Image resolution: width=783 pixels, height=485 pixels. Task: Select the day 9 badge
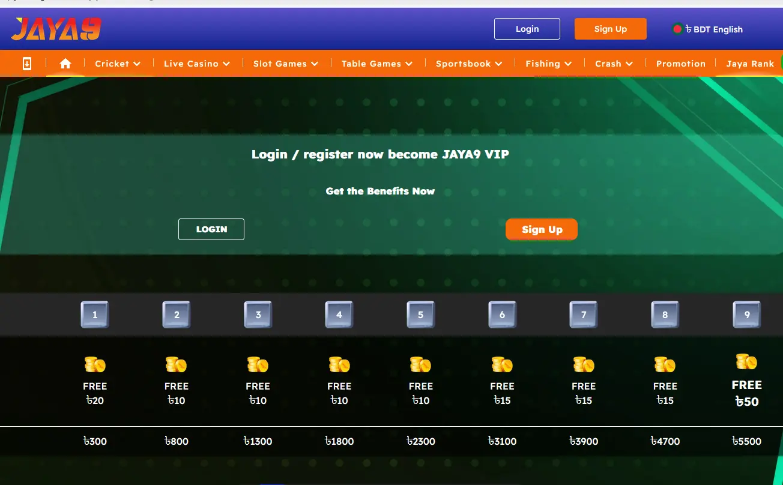pos(746,315)
